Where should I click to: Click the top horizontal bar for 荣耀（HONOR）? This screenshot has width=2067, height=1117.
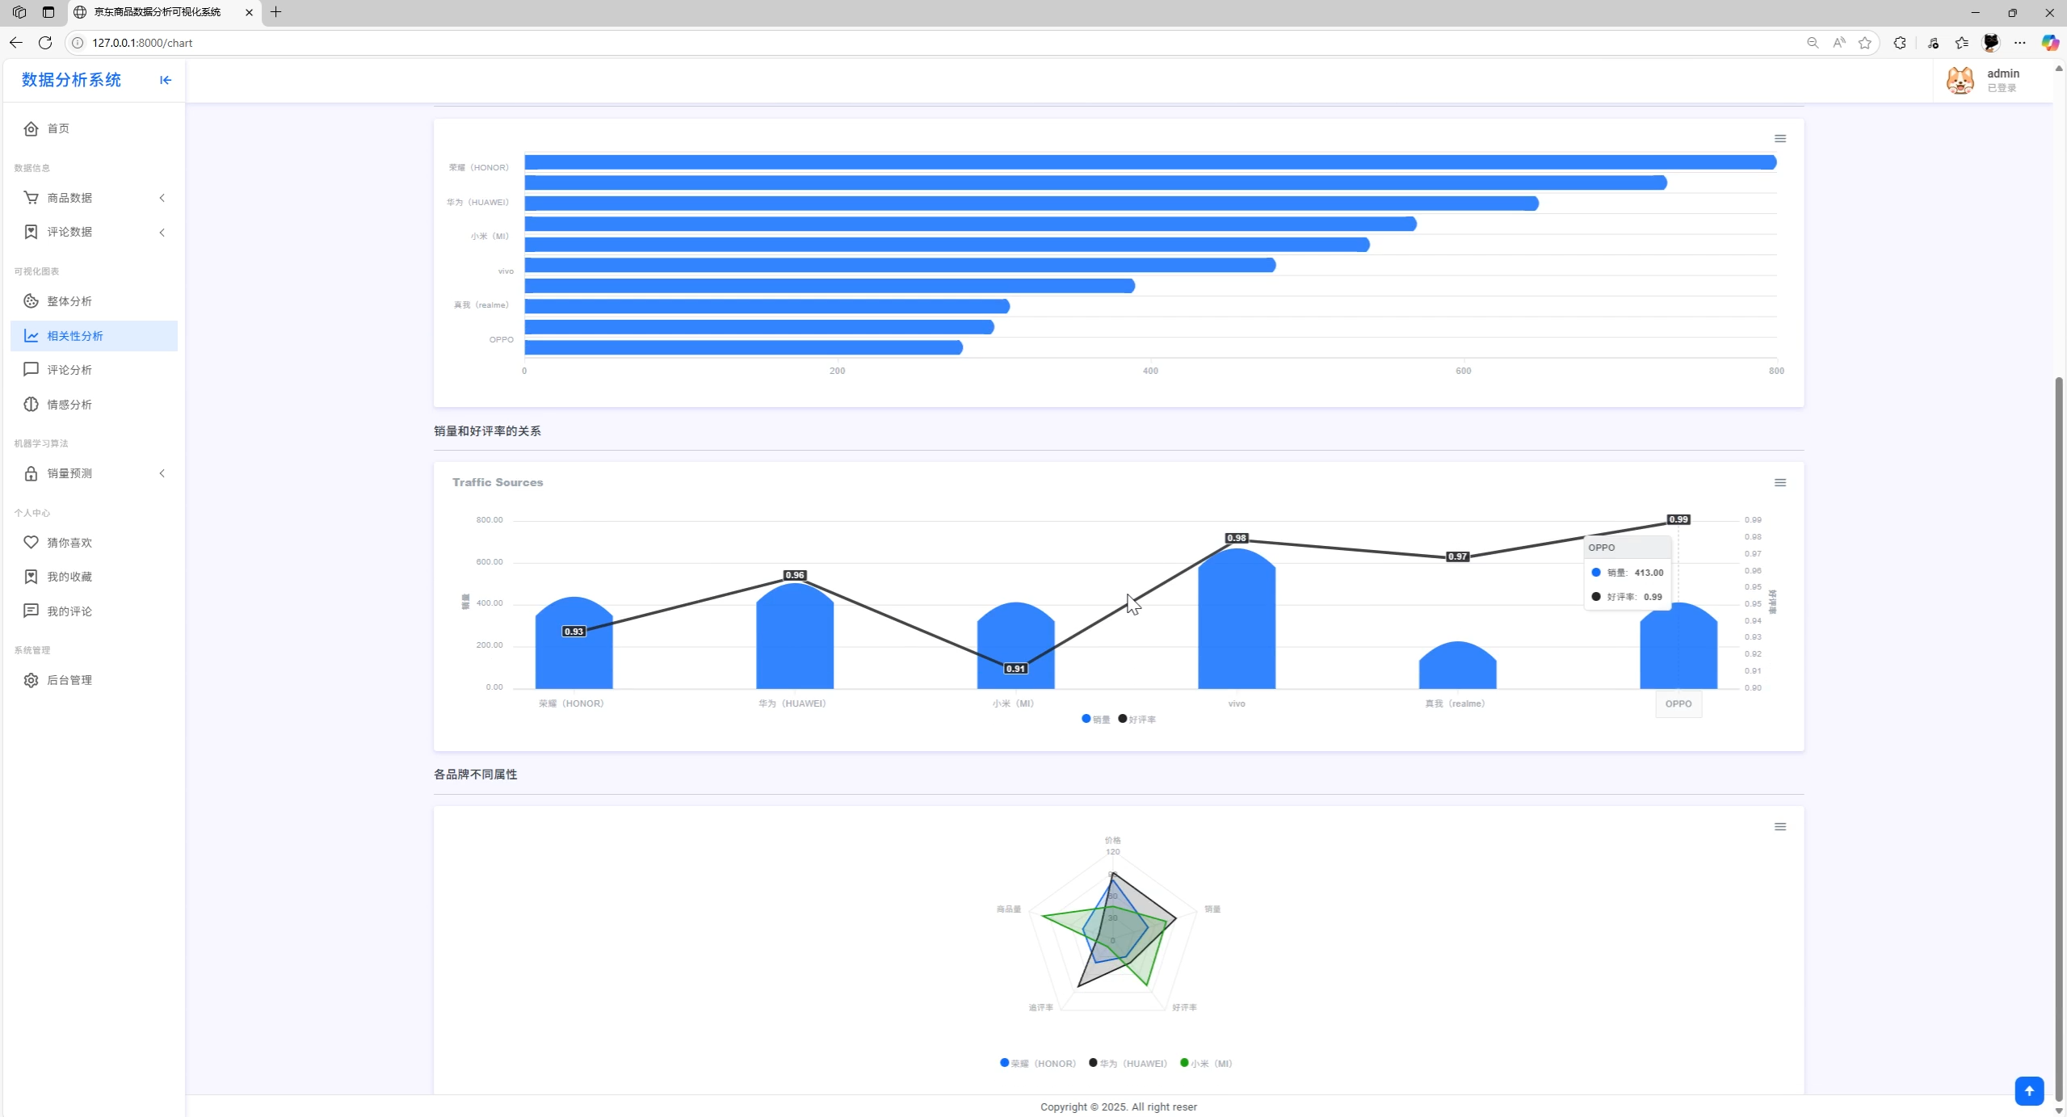[1150, 162]
